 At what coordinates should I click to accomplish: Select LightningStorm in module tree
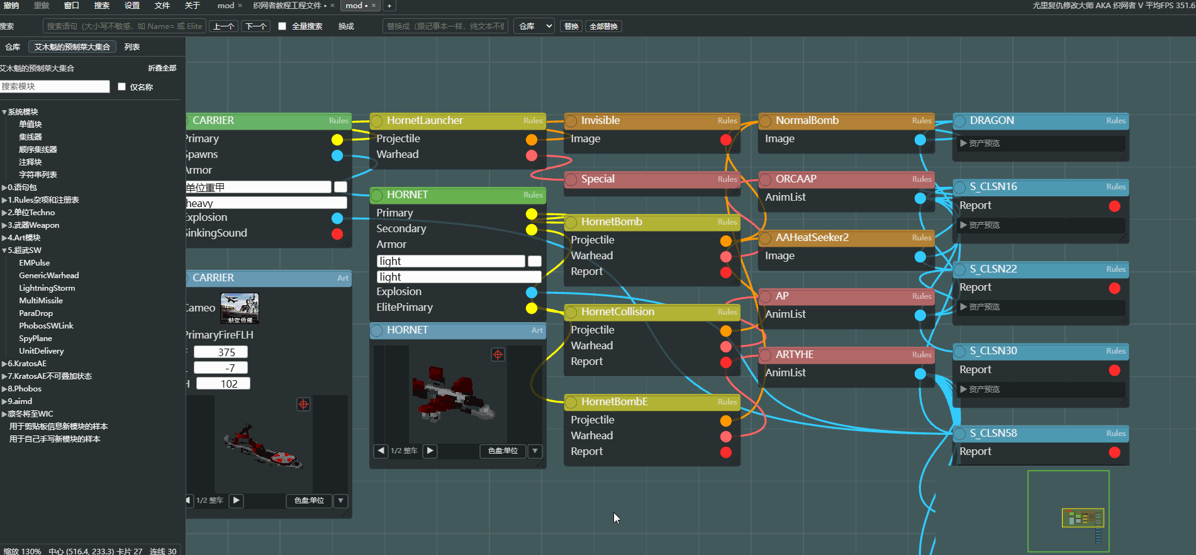pyautogui.click(x=47, y=288)
